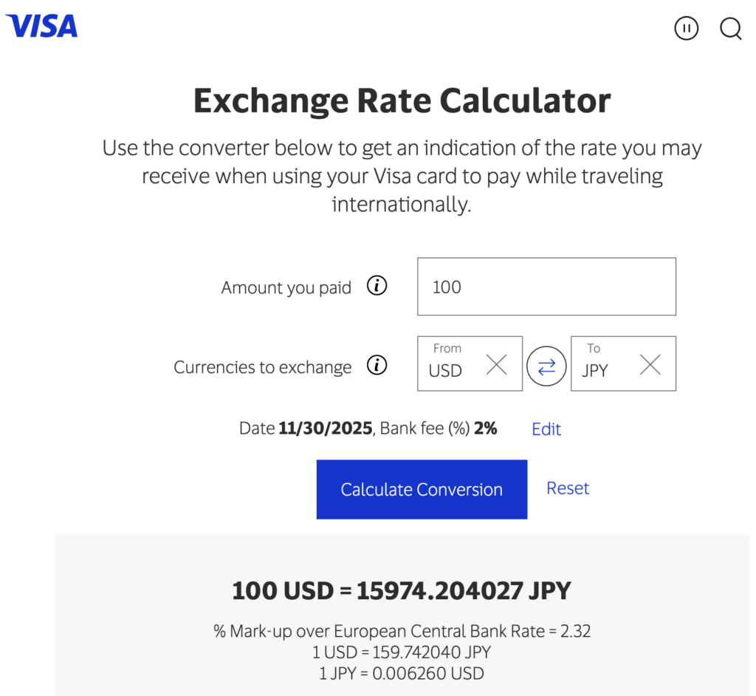Screen dimensions: 756x696
Task: Clear the USD From currency
Action: coord(496,364)
